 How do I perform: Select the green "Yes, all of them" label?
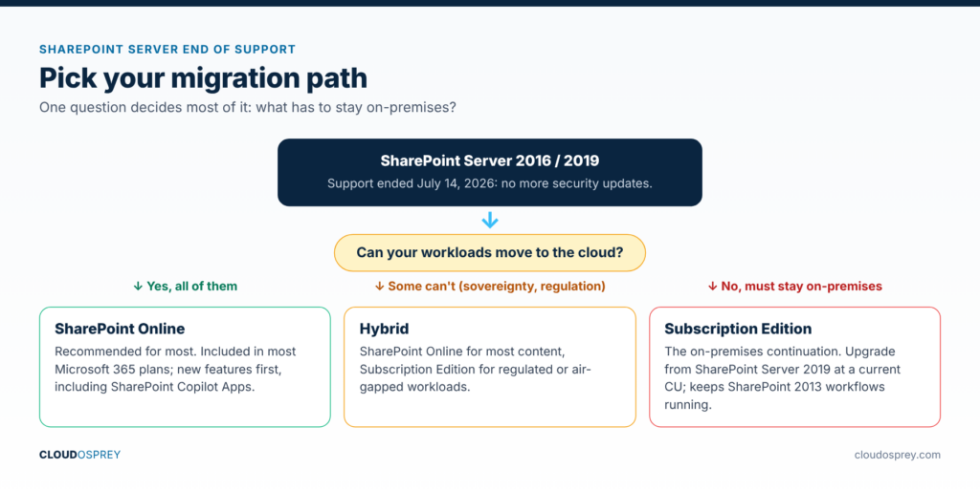(x=185, y=287)
